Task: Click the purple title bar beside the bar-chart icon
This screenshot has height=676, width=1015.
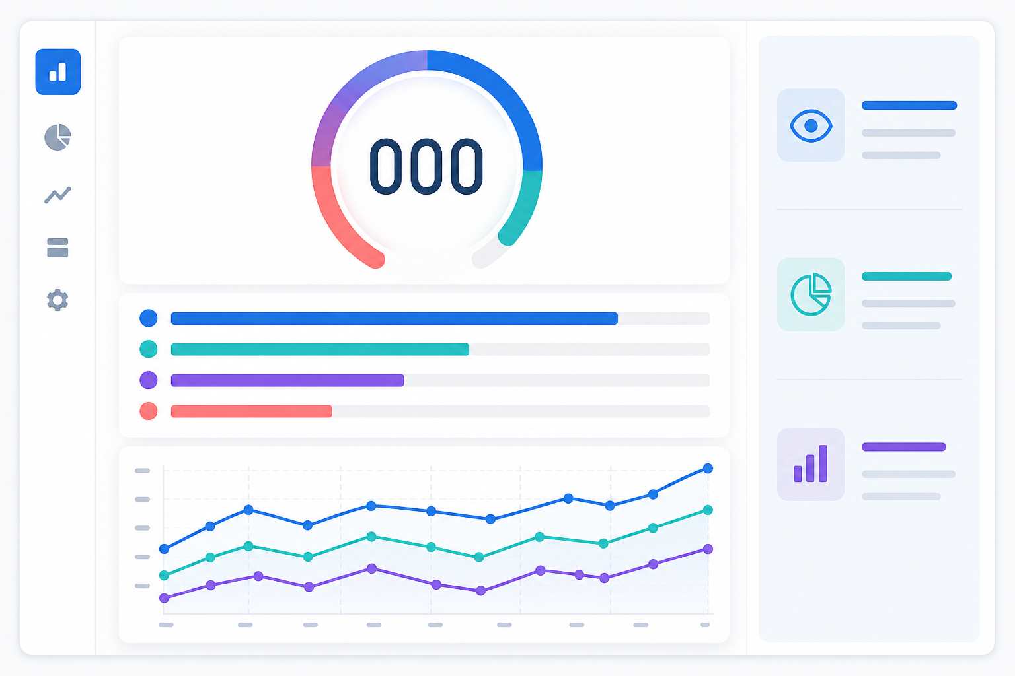Action: click(x=904, y=447)
